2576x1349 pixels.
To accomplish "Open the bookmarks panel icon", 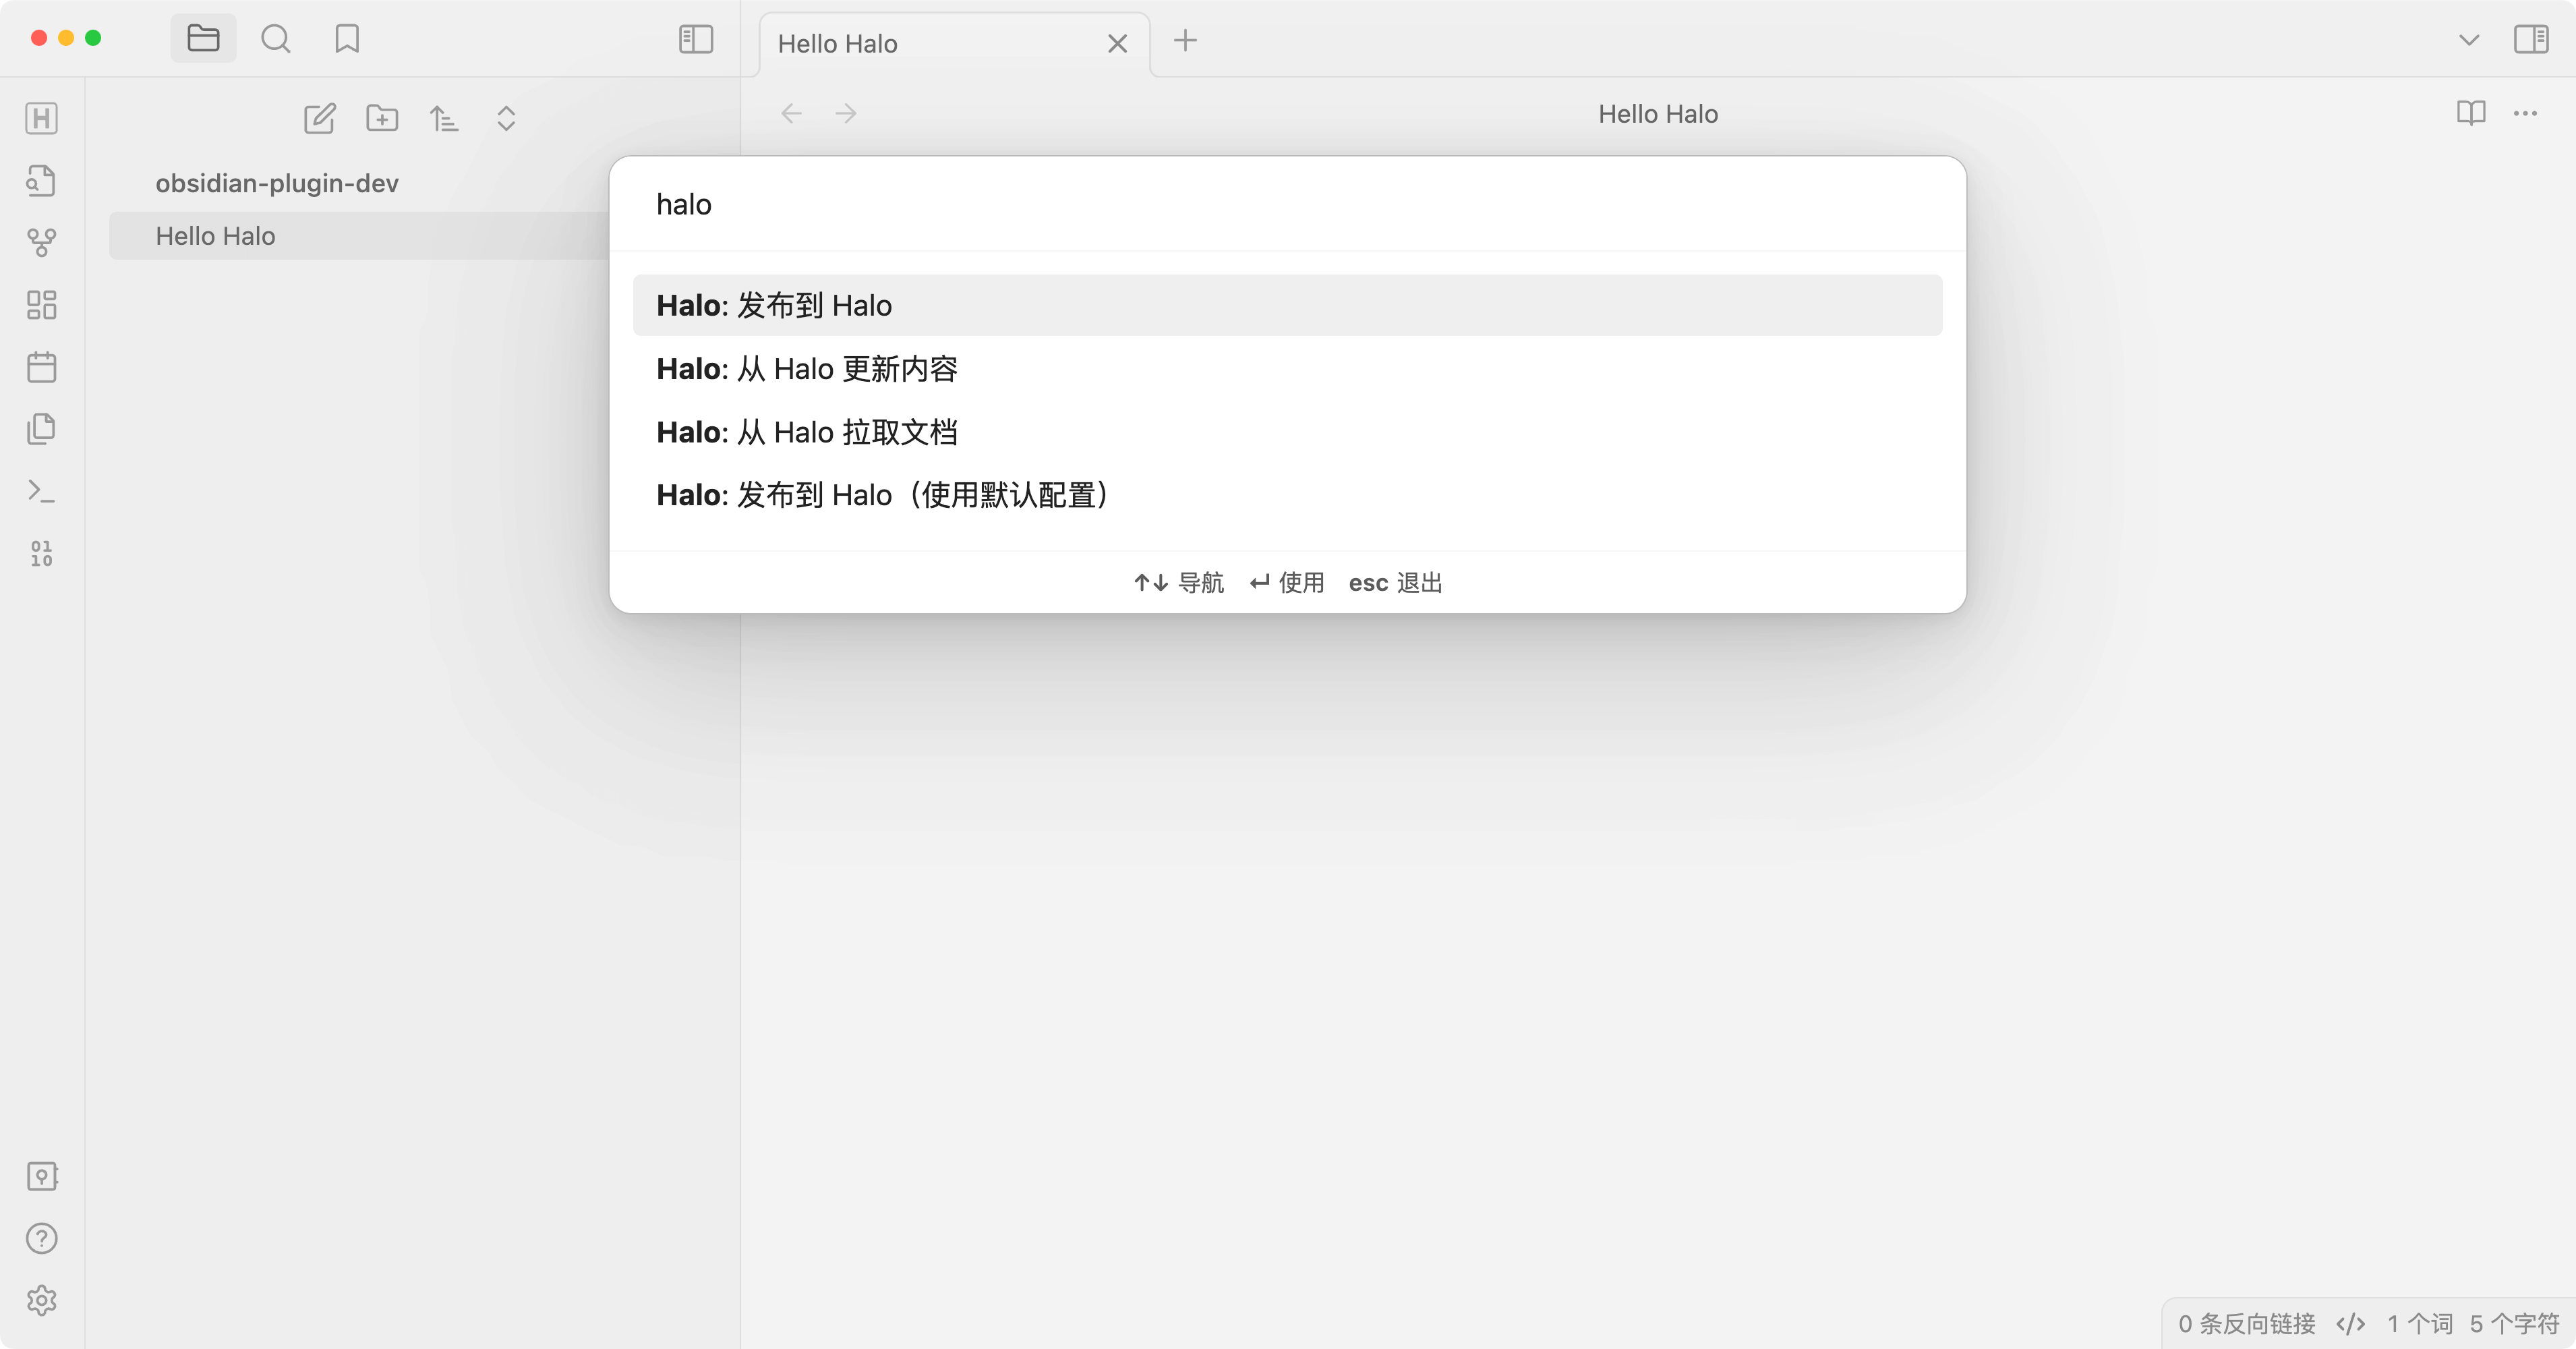I will [x=347, y=39].
